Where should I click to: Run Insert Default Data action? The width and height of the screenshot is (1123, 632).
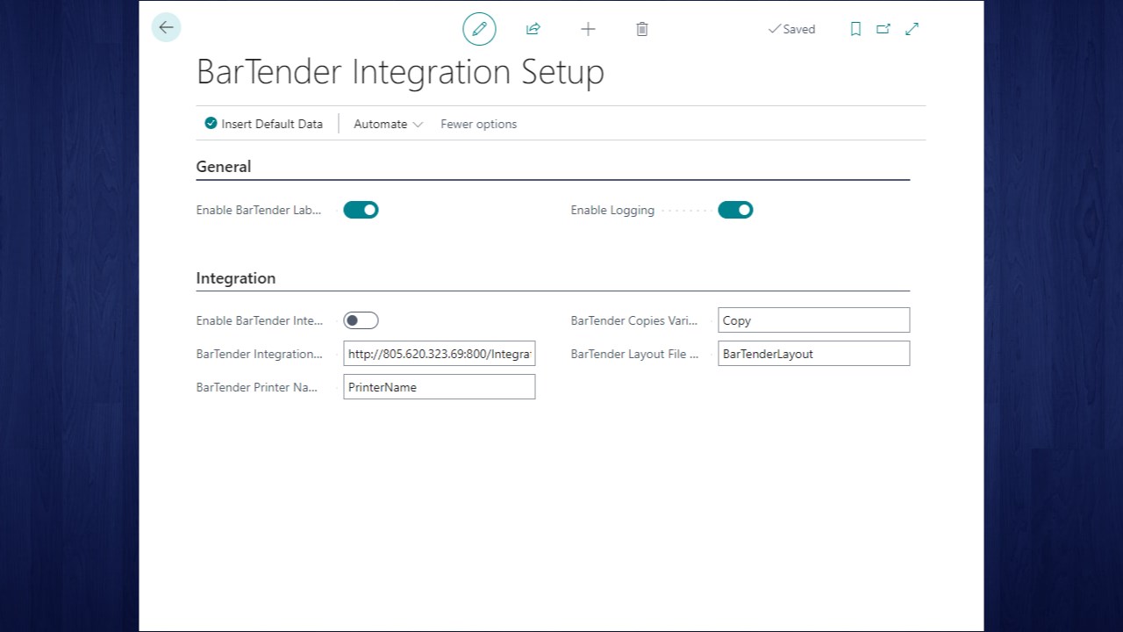(264, 124)
